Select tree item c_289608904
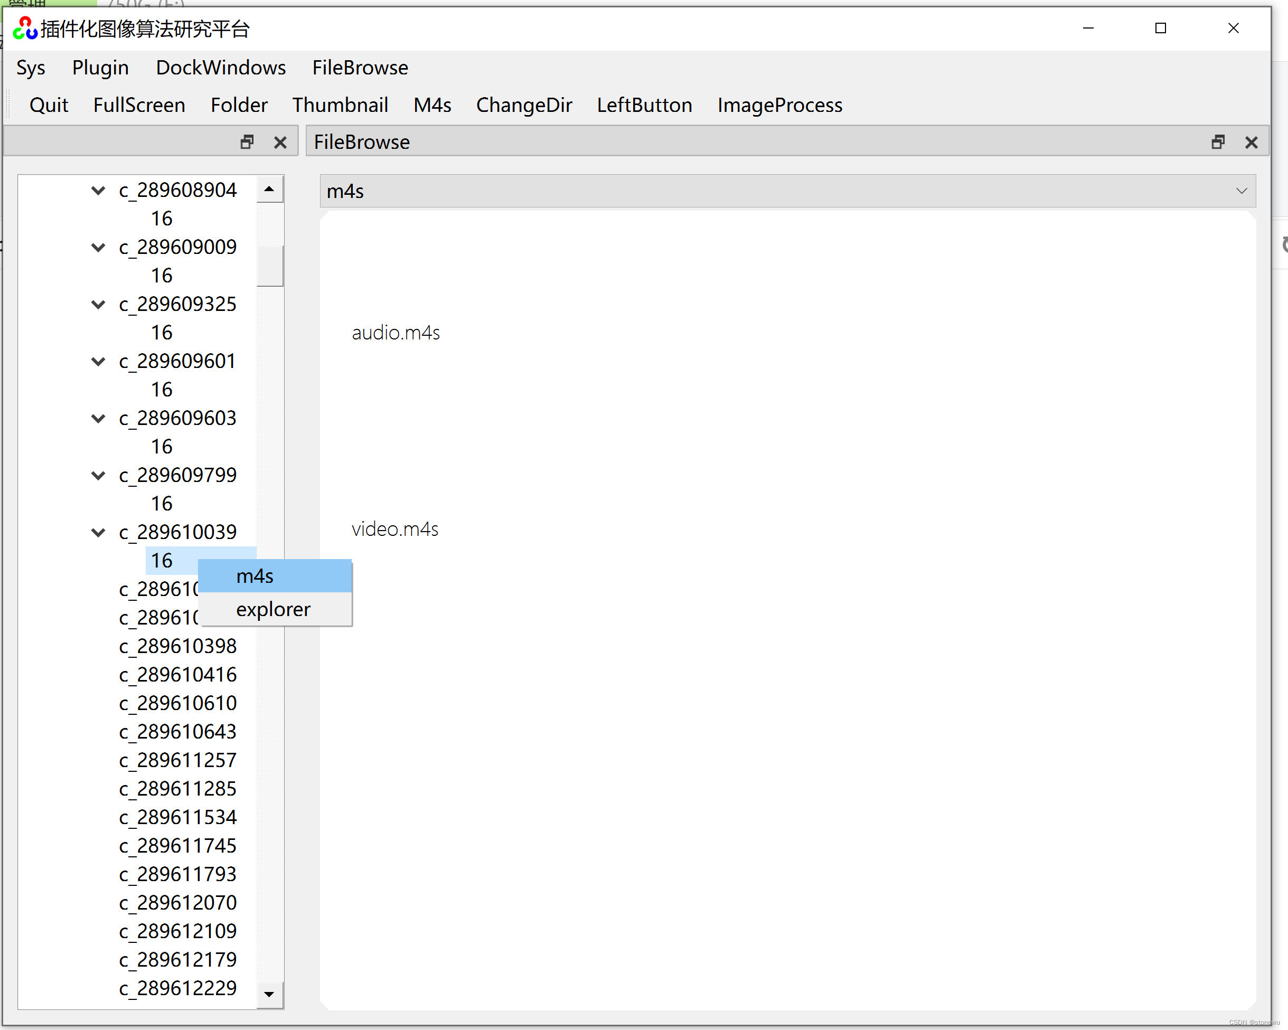The height and width of the screenshot is (1030, 1288). (178, 191)
